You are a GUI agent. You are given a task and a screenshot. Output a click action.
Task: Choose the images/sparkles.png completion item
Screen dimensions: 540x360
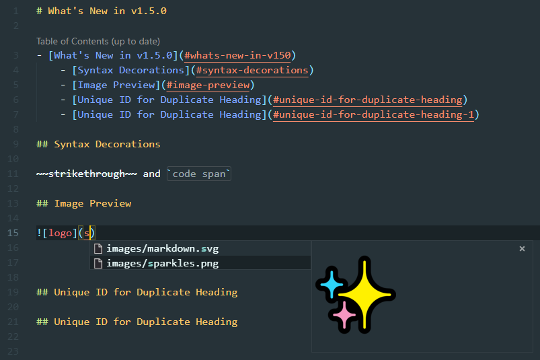pos(162,264)
